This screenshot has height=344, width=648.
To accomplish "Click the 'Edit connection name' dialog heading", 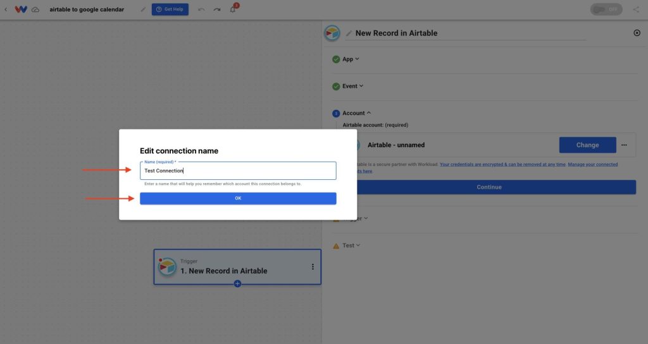I will [x=179, y=151].
